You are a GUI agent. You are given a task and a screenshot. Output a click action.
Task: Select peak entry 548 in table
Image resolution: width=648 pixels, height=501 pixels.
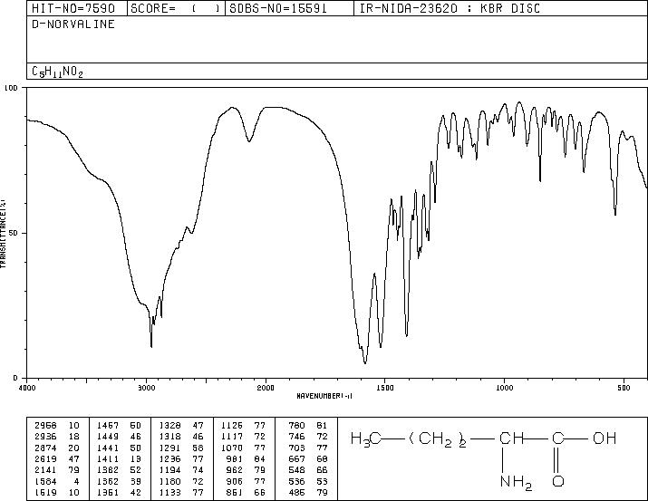coord(308,469)
